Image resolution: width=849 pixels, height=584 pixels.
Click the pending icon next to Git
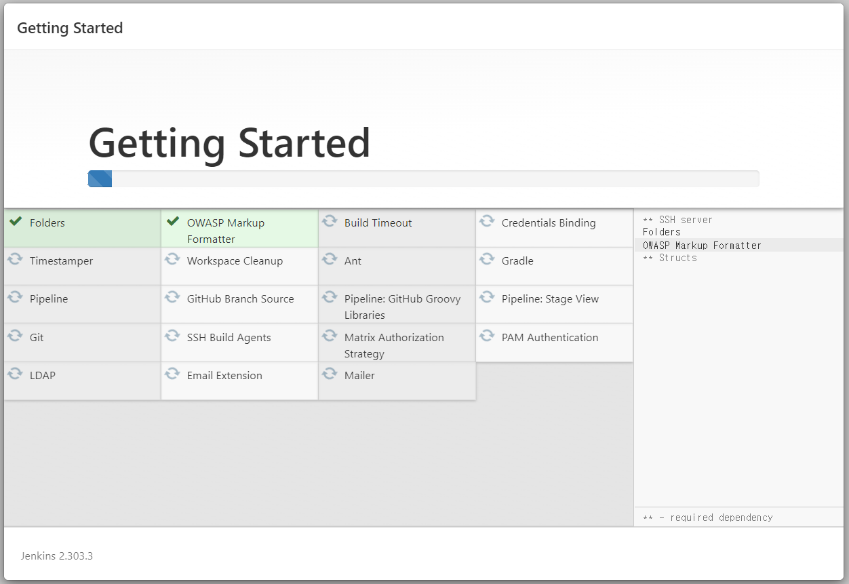[15, 336]
